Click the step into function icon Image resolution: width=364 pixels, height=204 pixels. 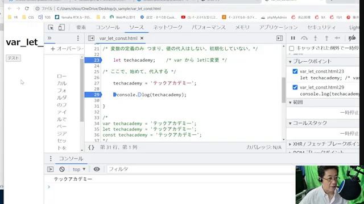click(315, 38)
